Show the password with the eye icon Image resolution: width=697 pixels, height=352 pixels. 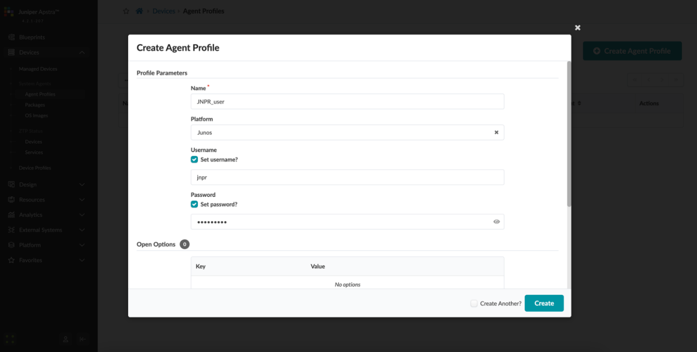click(x=496, y=222)
